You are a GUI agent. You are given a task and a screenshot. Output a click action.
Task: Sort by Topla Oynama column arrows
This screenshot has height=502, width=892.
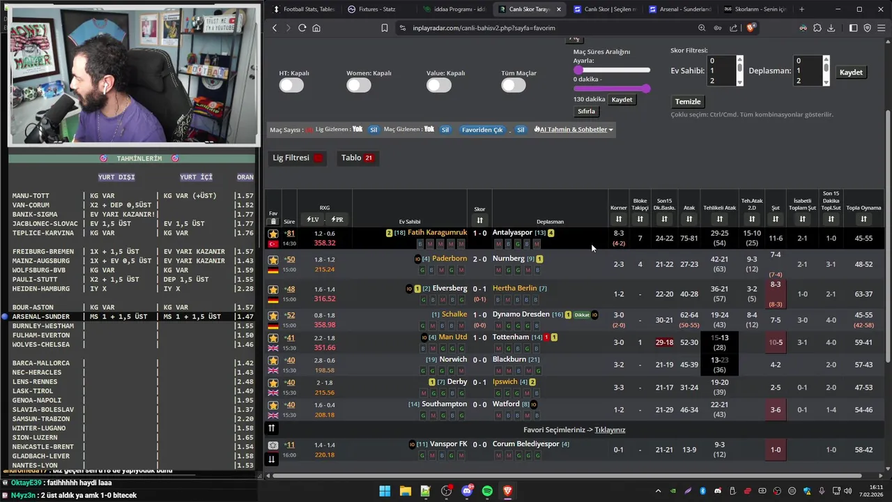point(863,219)
